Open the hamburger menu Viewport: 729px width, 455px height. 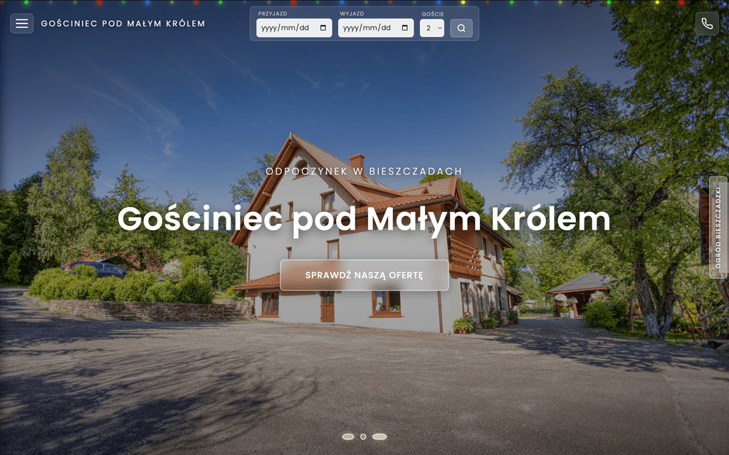(x=22, y=23)
